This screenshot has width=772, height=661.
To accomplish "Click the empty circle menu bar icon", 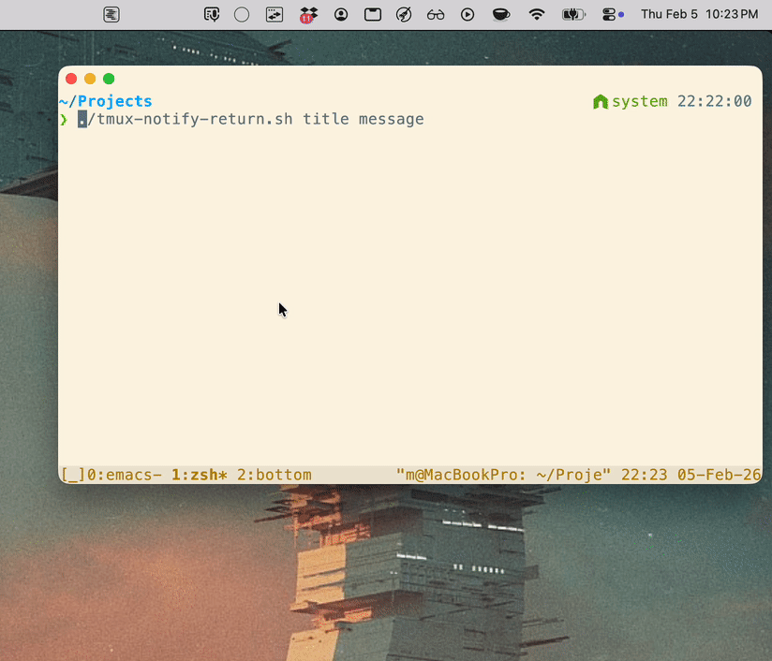I will [x=242, y=14].
